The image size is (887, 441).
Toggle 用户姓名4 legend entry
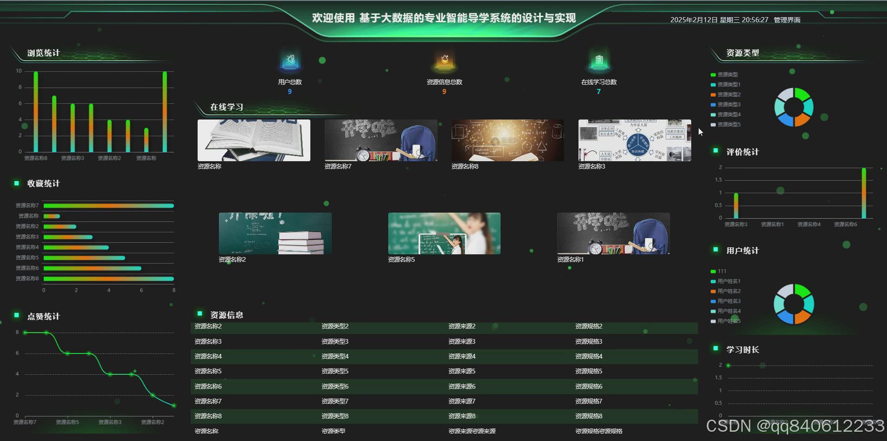[726, 311]
